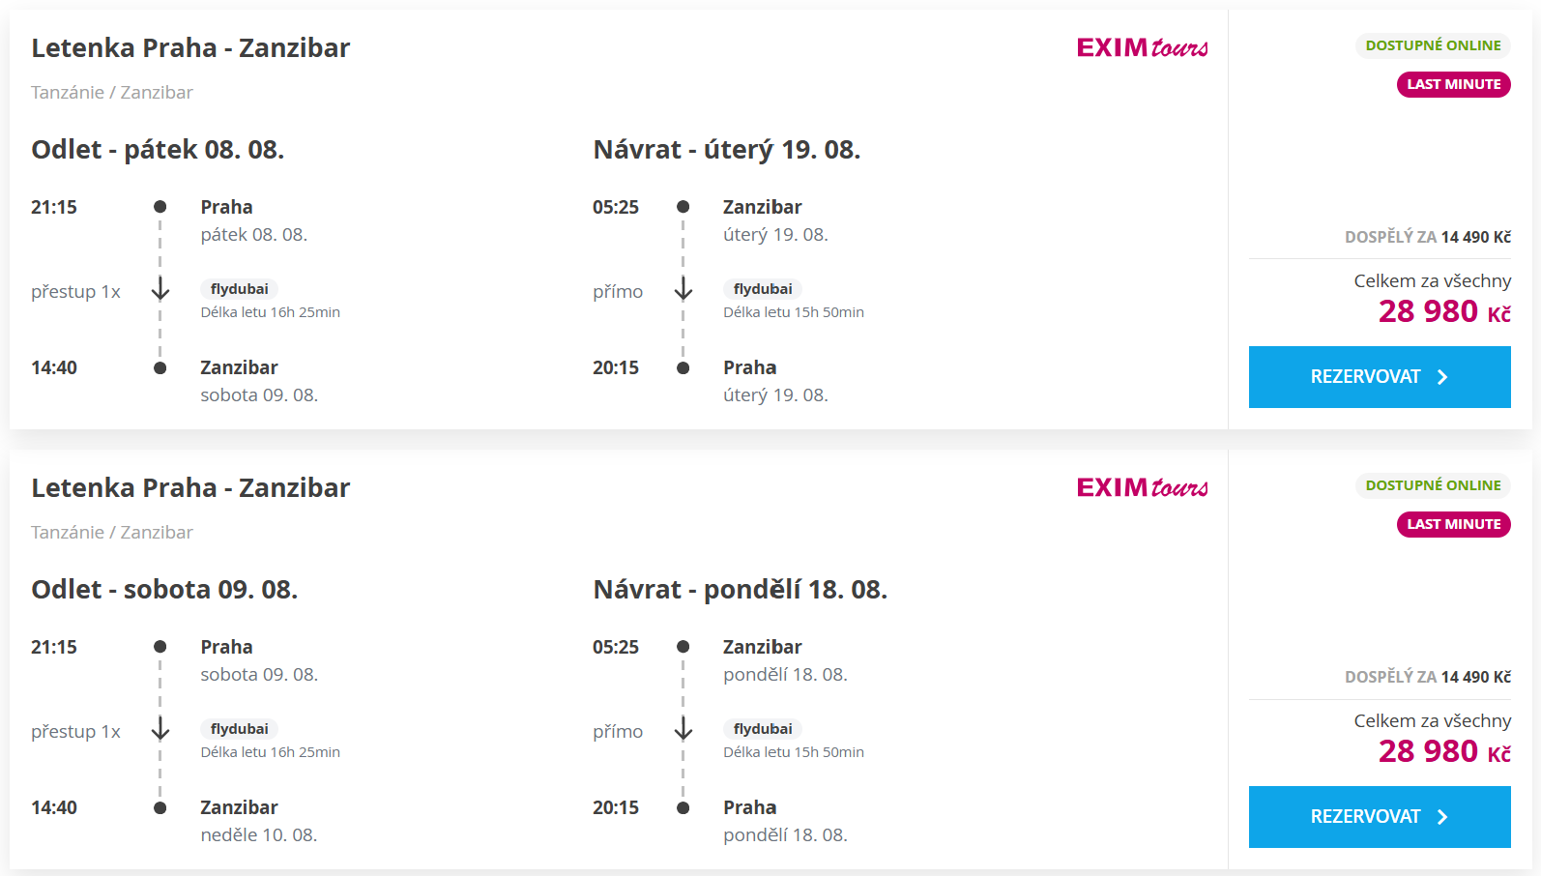This screenshot has height=876, width=1541.
Task: Click the first Dostupné Online badge
Action: (x=1433, y=45)
